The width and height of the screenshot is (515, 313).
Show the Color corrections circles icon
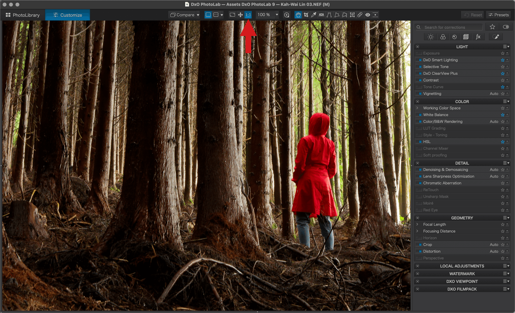click(x=443, y=37)
